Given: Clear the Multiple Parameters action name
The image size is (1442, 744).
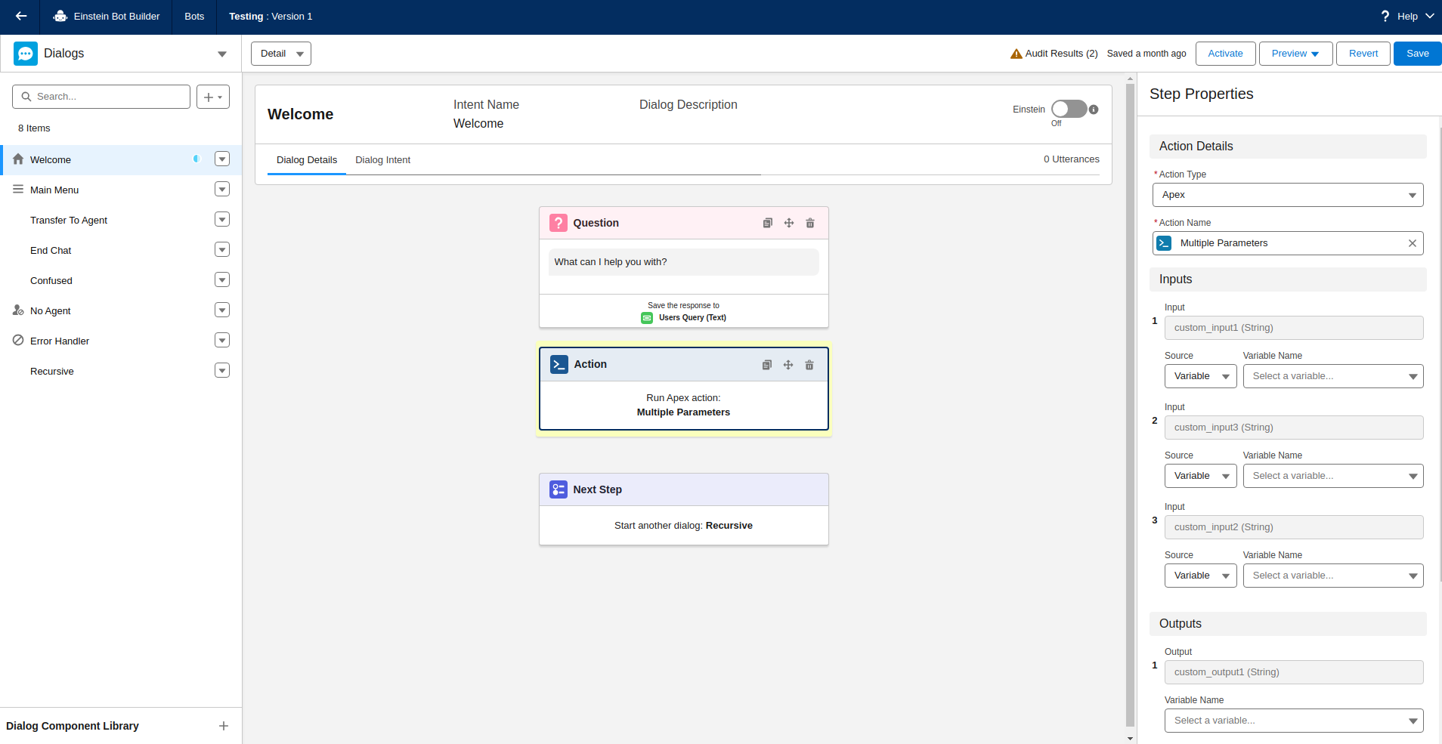Looking at the screenshot, I should click(x=1413, y=243).
